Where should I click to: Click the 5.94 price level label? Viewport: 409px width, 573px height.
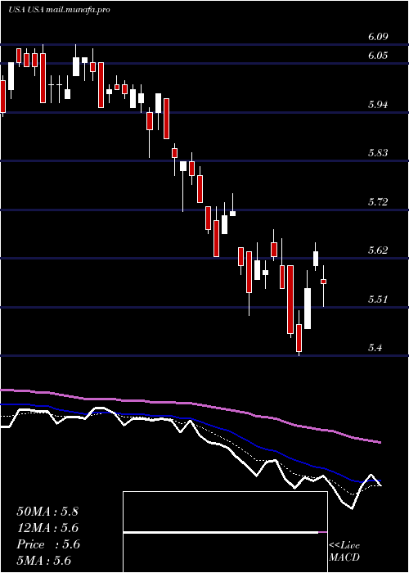coord(378,105)
